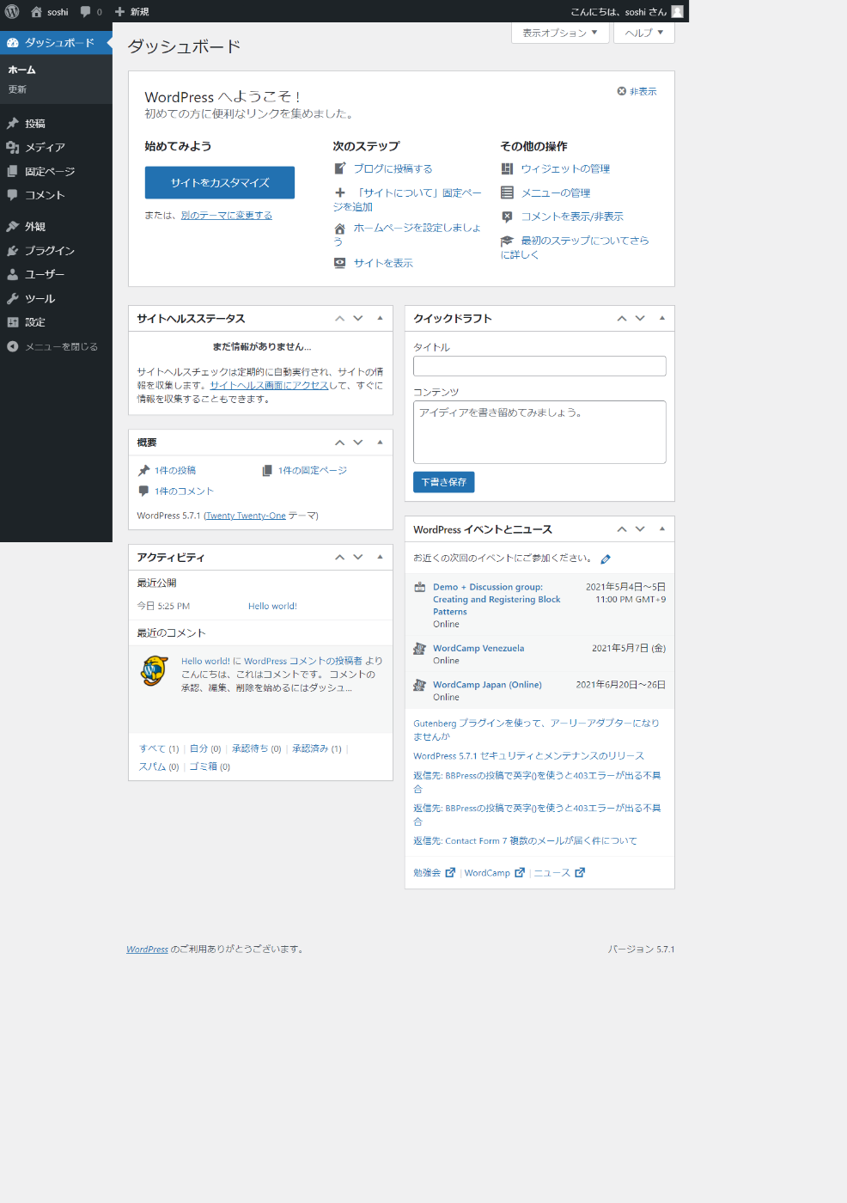Open WordCamp Japan (Online) event link
The height and width of the screenshot is (1203, 847).
pos(487,685)
